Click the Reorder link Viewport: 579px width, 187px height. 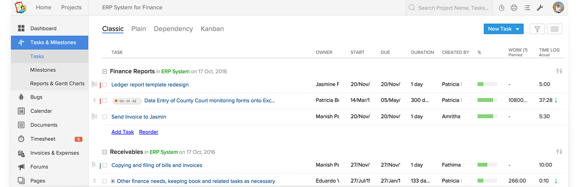tap(148, 132)
